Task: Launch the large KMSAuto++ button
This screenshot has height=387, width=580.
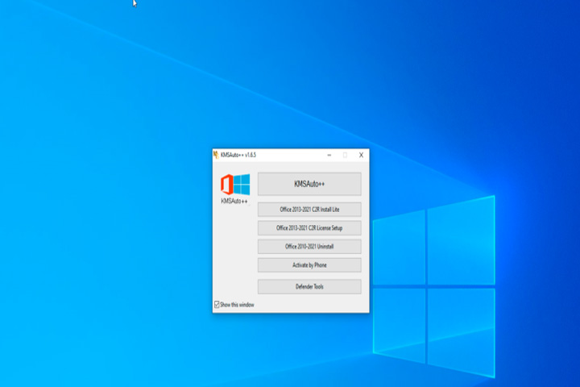Action: [x=309, y=184]
